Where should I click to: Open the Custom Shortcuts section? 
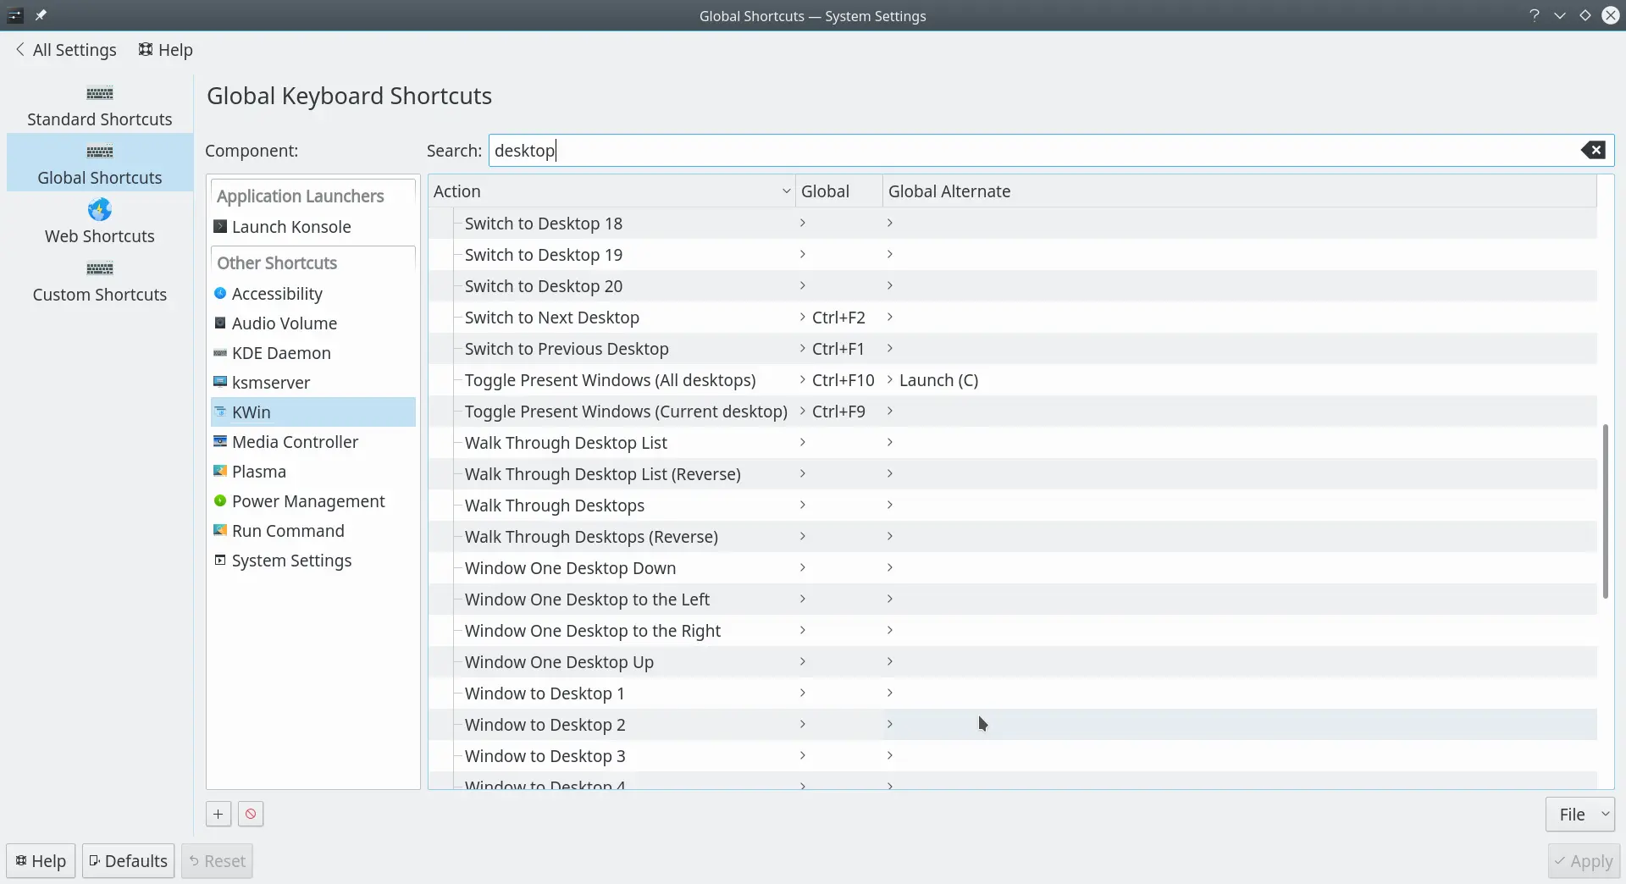(x=100, y=280)
